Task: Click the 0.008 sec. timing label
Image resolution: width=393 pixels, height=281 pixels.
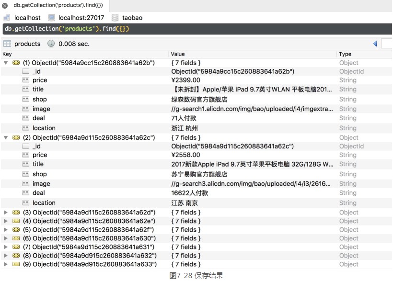Action: click(74, 44)
